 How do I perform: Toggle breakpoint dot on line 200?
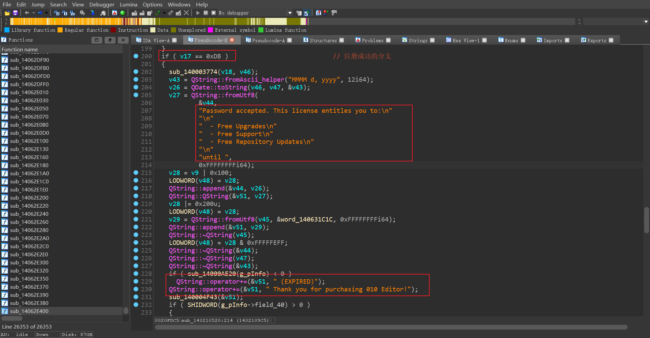tap(136, 56)
